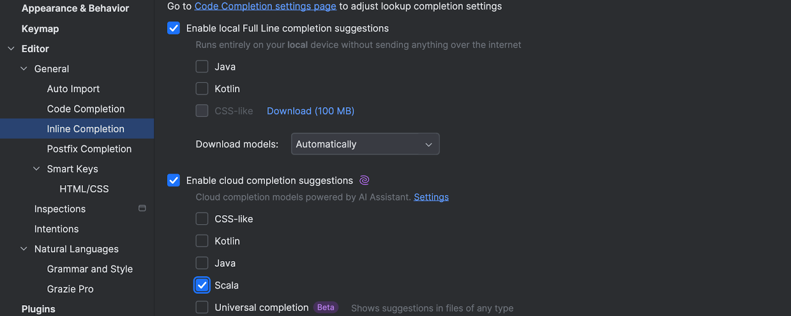Open Grammar and Style settings
791x316 pixels.
pyautogui.click(x=90, y=269)
